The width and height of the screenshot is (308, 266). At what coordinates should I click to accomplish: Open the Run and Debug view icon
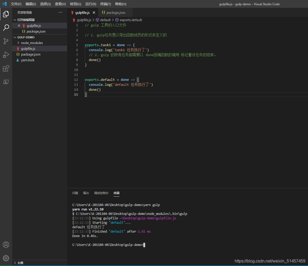[6, 55]
